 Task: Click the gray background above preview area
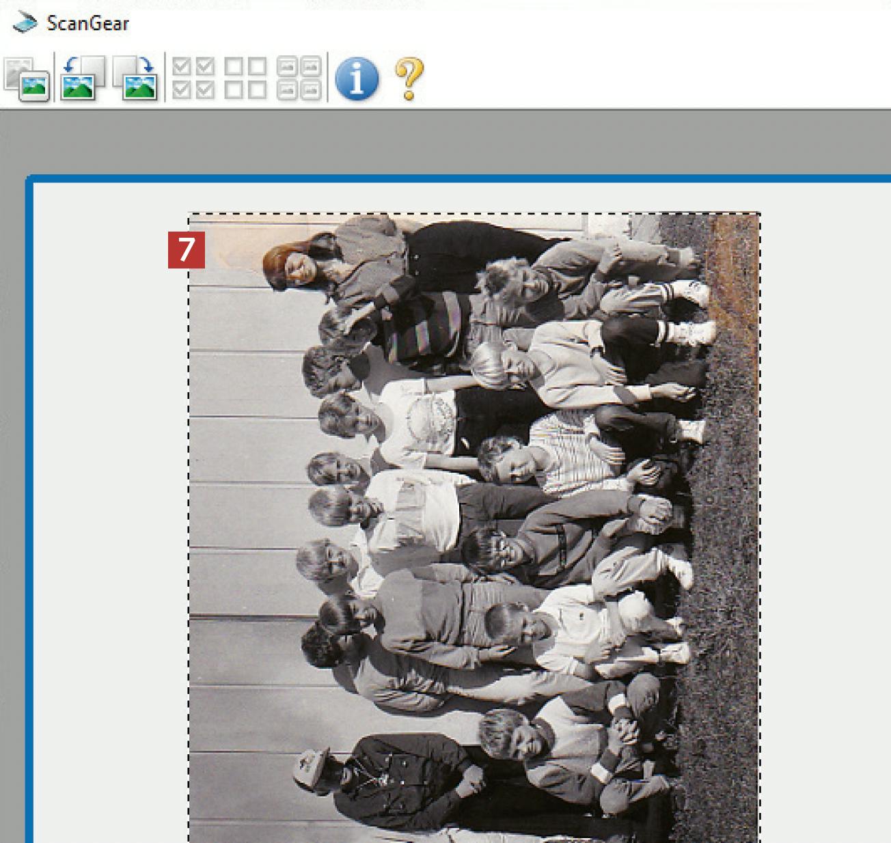pyautogui.click(x=444, y=142)
